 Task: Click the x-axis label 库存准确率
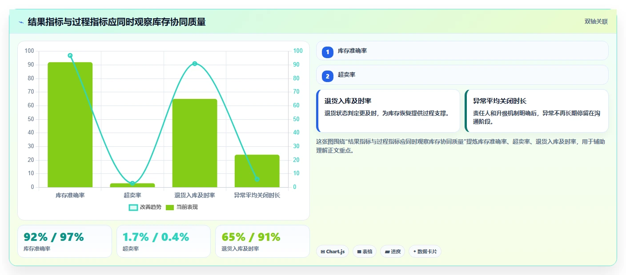(70, 195)
